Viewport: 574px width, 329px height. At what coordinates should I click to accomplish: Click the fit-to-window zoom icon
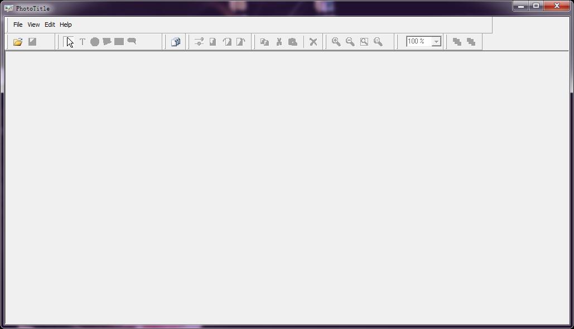(x=364, y=41)
